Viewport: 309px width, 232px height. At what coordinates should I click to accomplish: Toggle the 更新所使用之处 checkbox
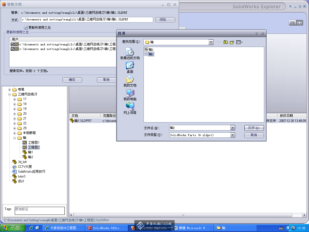[x=26, y=28]
